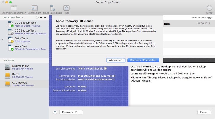
Task: Click the arrow icon next to Nicht verschlüsselt
Action: click(105, 68)
